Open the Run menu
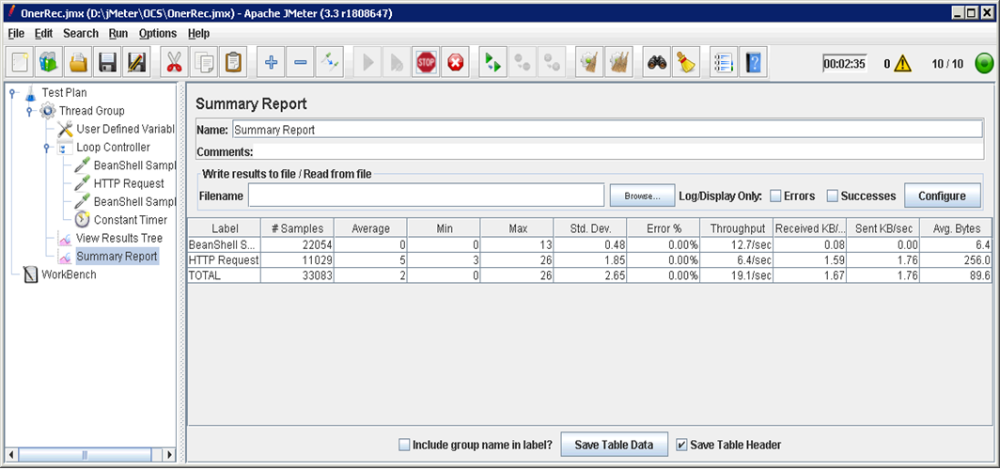The height and width of the screenshot is (470, 1000). (117, 33)
